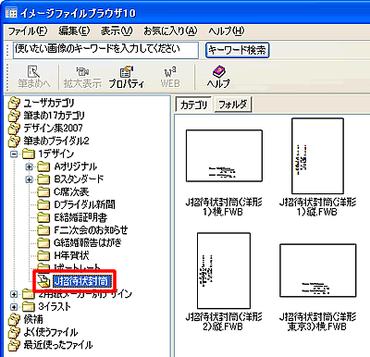This screenshot has width=370, height=357.
Task: Click the C席次表 folder icon
Action: 43,191
